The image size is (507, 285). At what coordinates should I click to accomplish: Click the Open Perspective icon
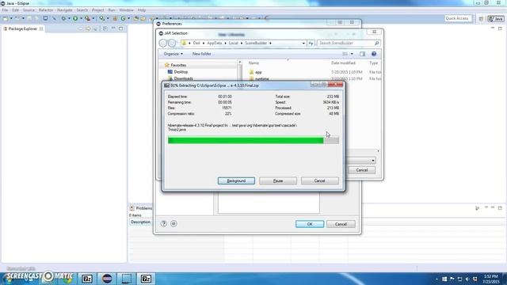pyautogui.click(x=481, y=19)
